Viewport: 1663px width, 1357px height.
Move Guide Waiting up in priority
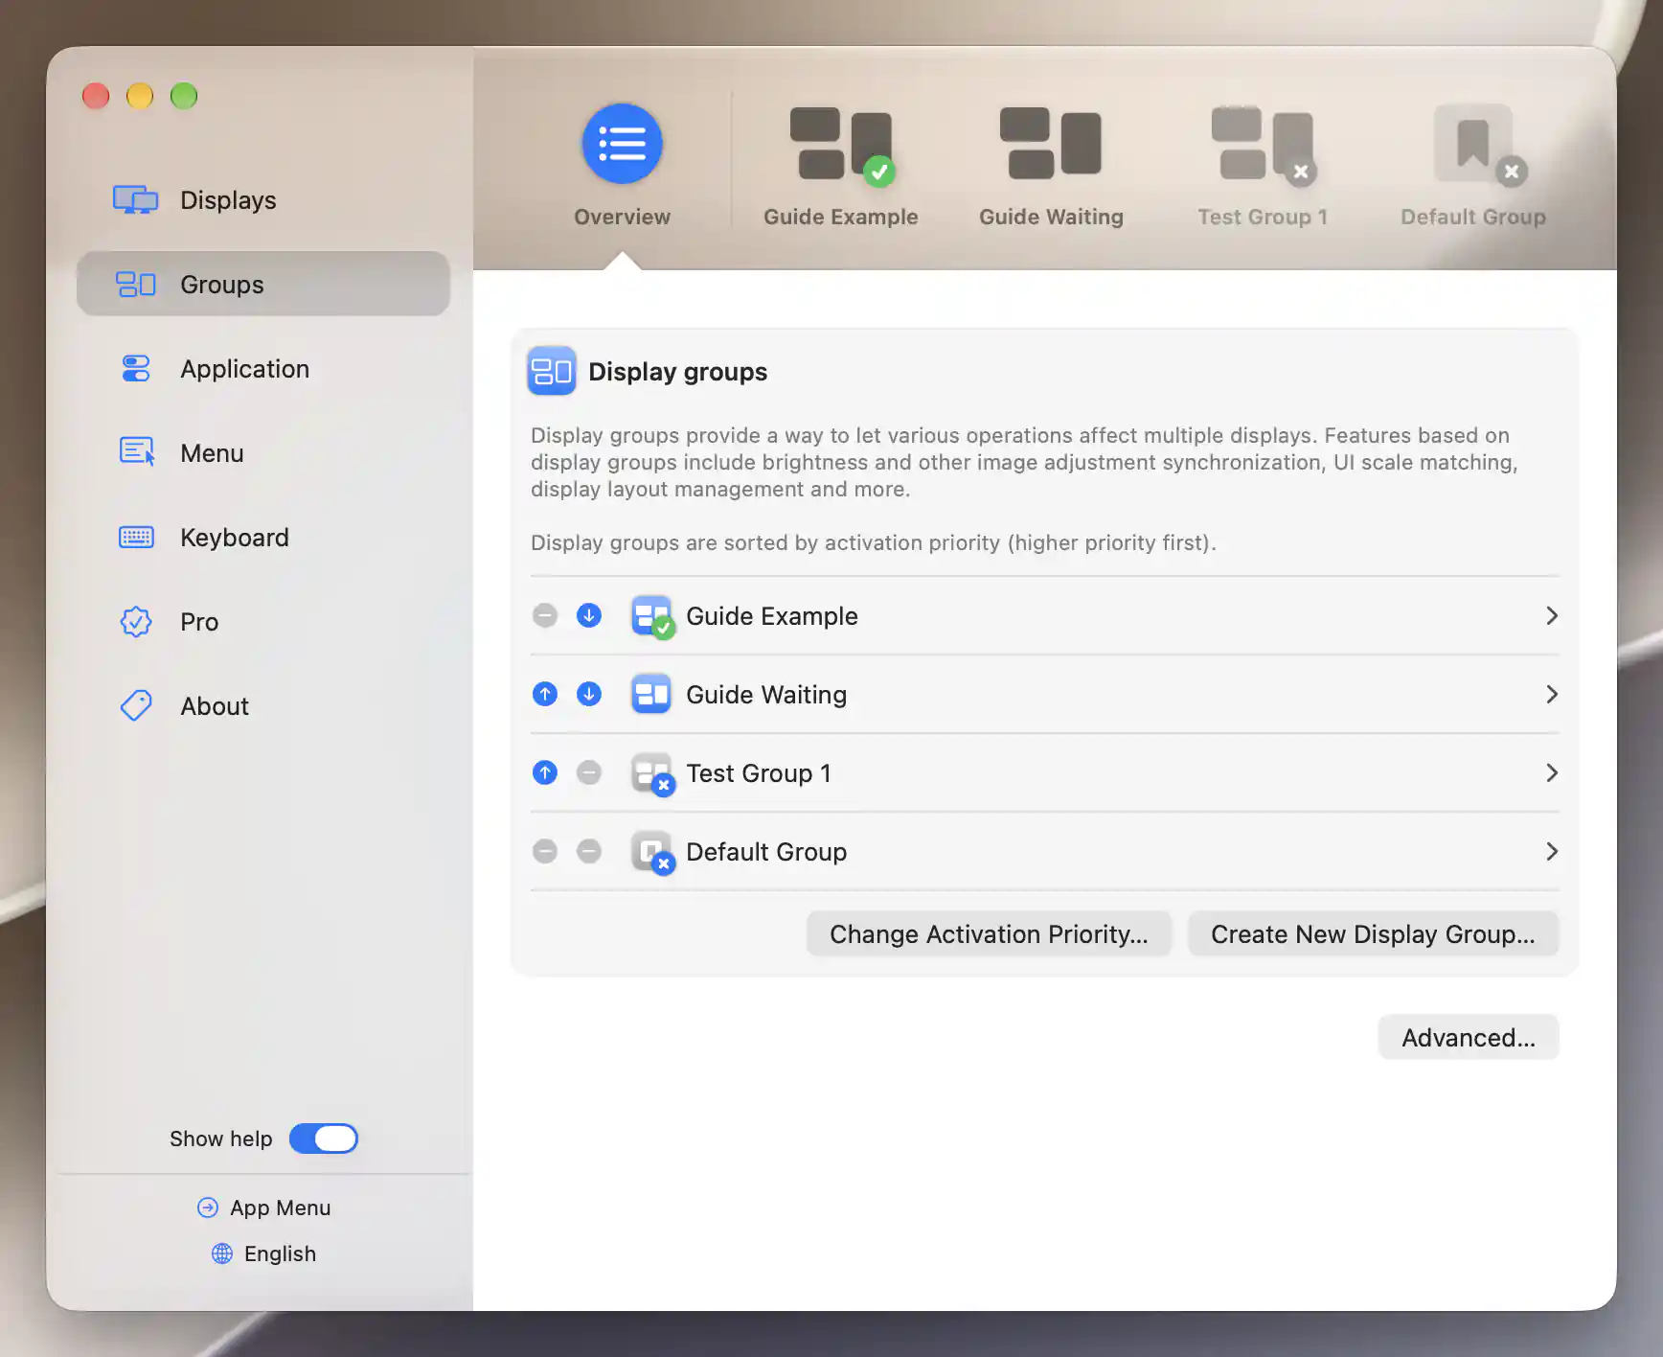coord(545,694)
